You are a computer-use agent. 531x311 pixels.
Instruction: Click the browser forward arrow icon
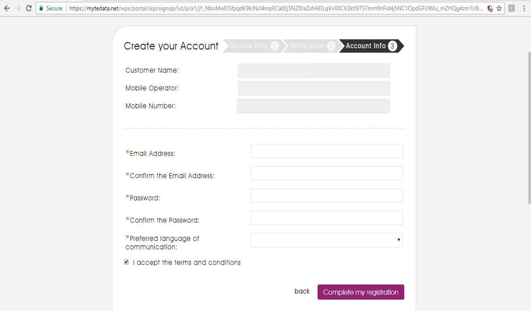[x=18, y=8]
